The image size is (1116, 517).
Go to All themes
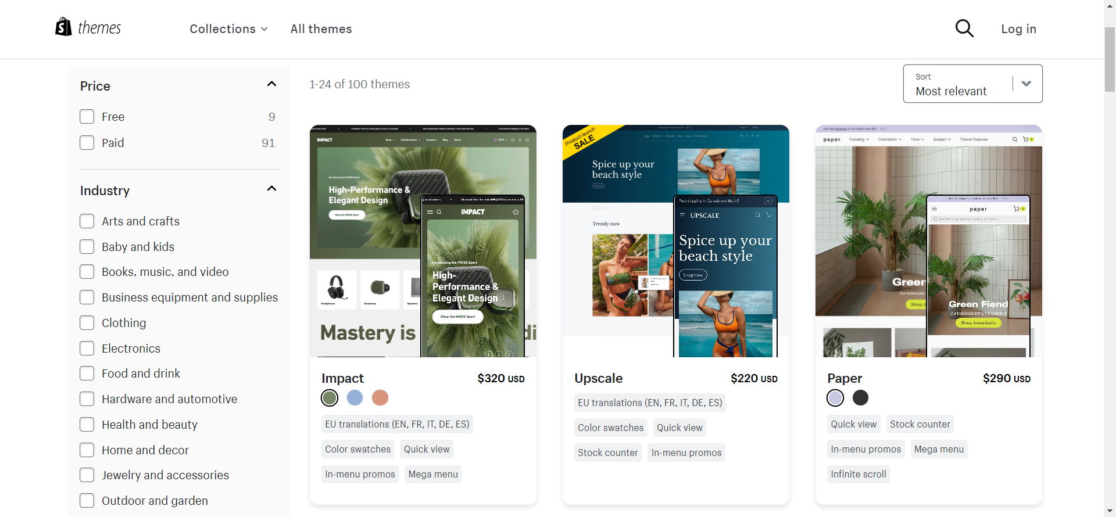coord(321,29)
